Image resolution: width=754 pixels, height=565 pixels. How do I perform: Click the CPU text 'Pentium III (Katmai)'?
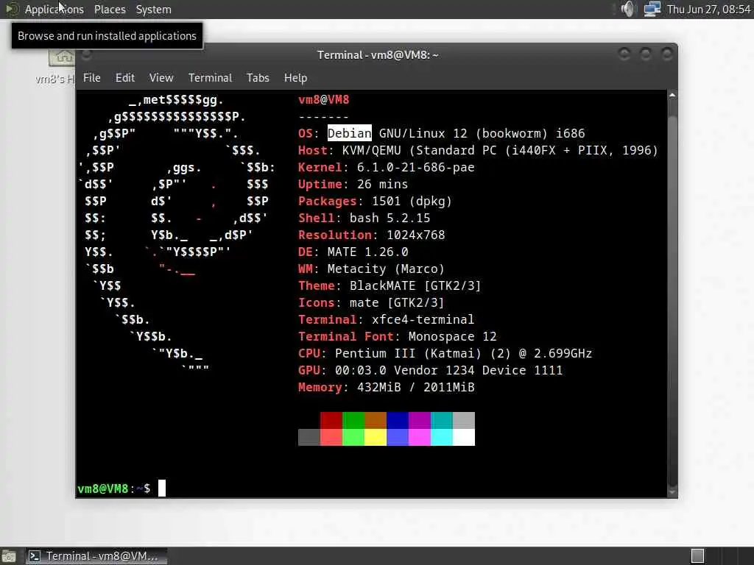click(408, 353)
